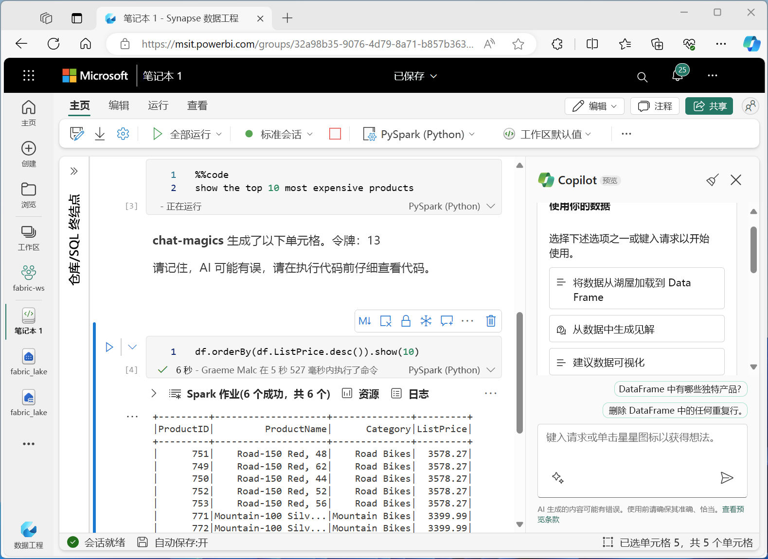Open notebook settings gear icon
Screen dimensions: 768x559
[x=123, y=134]
